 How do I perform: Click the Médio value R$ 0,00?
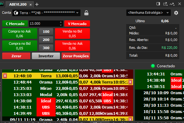coord(171,33)
